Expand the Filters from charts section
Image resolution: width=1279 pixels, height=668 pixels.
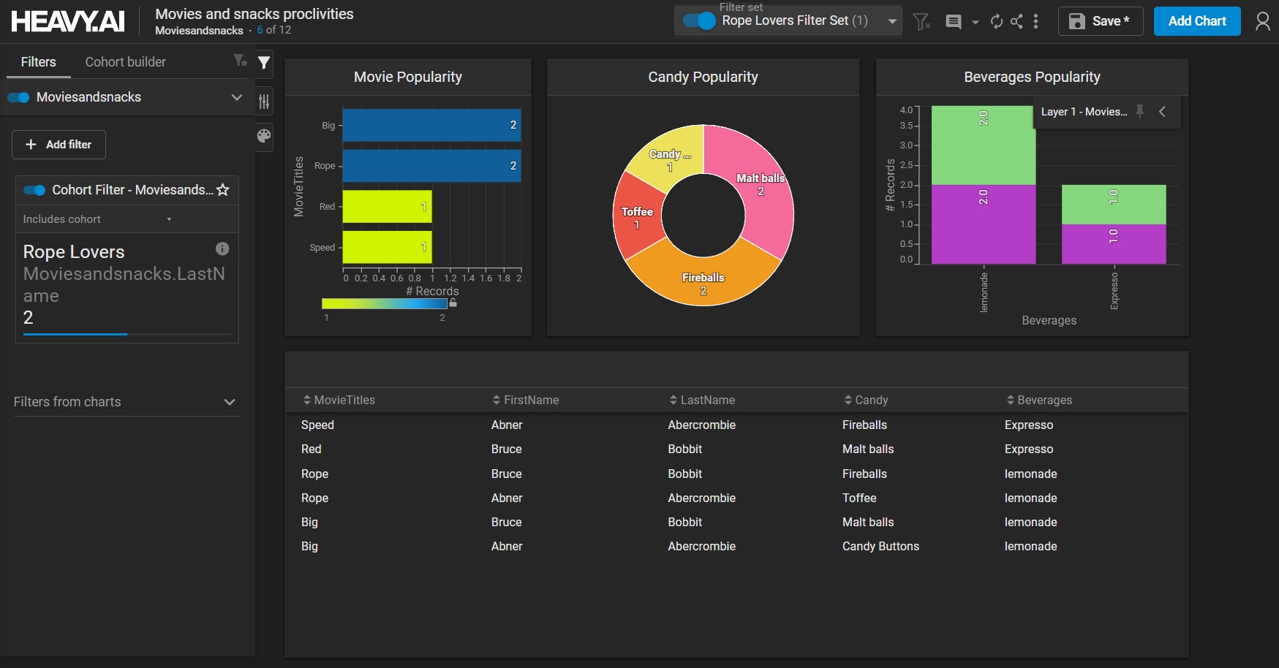[229, 402]
